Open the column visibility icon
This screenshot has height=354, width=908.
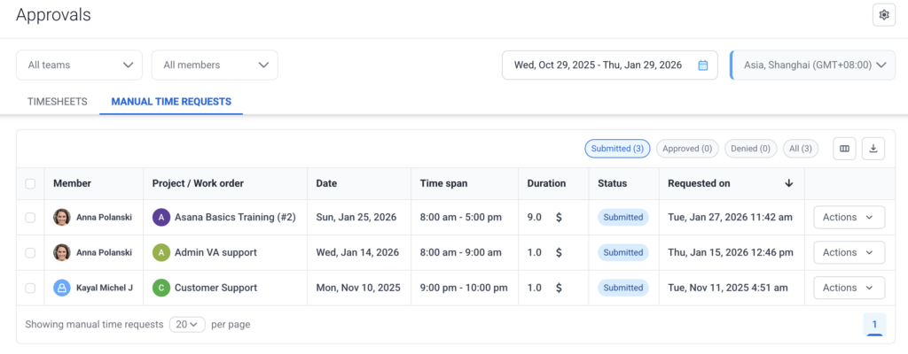point(845,149)
